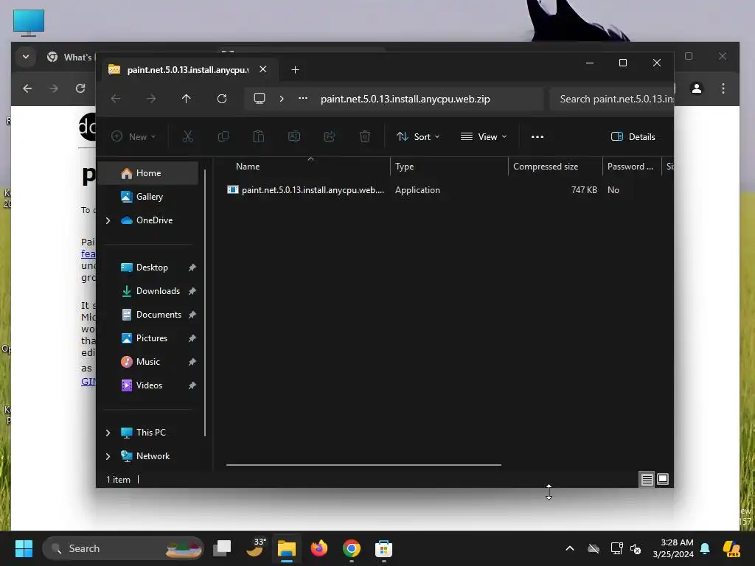Open Pictures quick access folder
Viewport: 755px width, 566px height.
[152, 338]
